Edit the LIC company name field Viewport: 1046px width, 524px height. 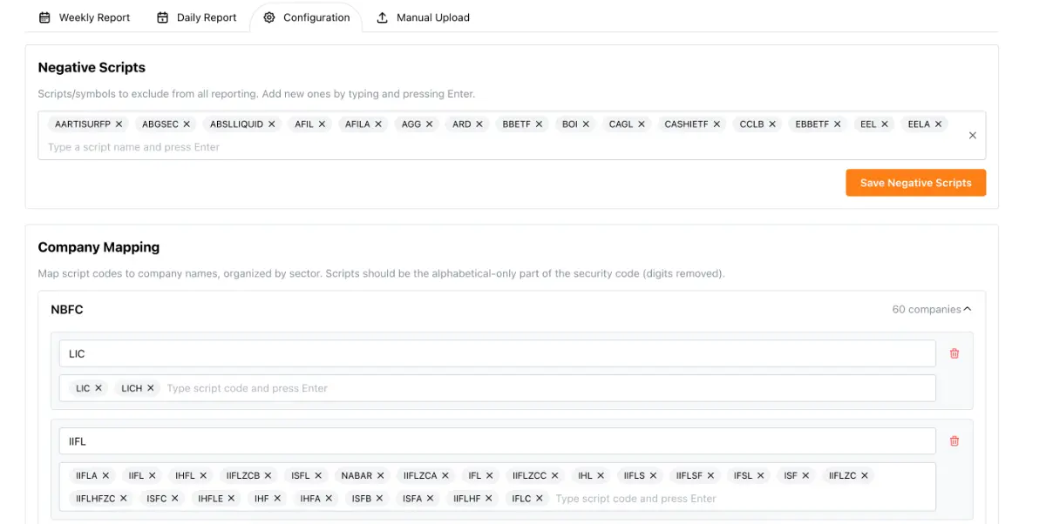(497, 353)
